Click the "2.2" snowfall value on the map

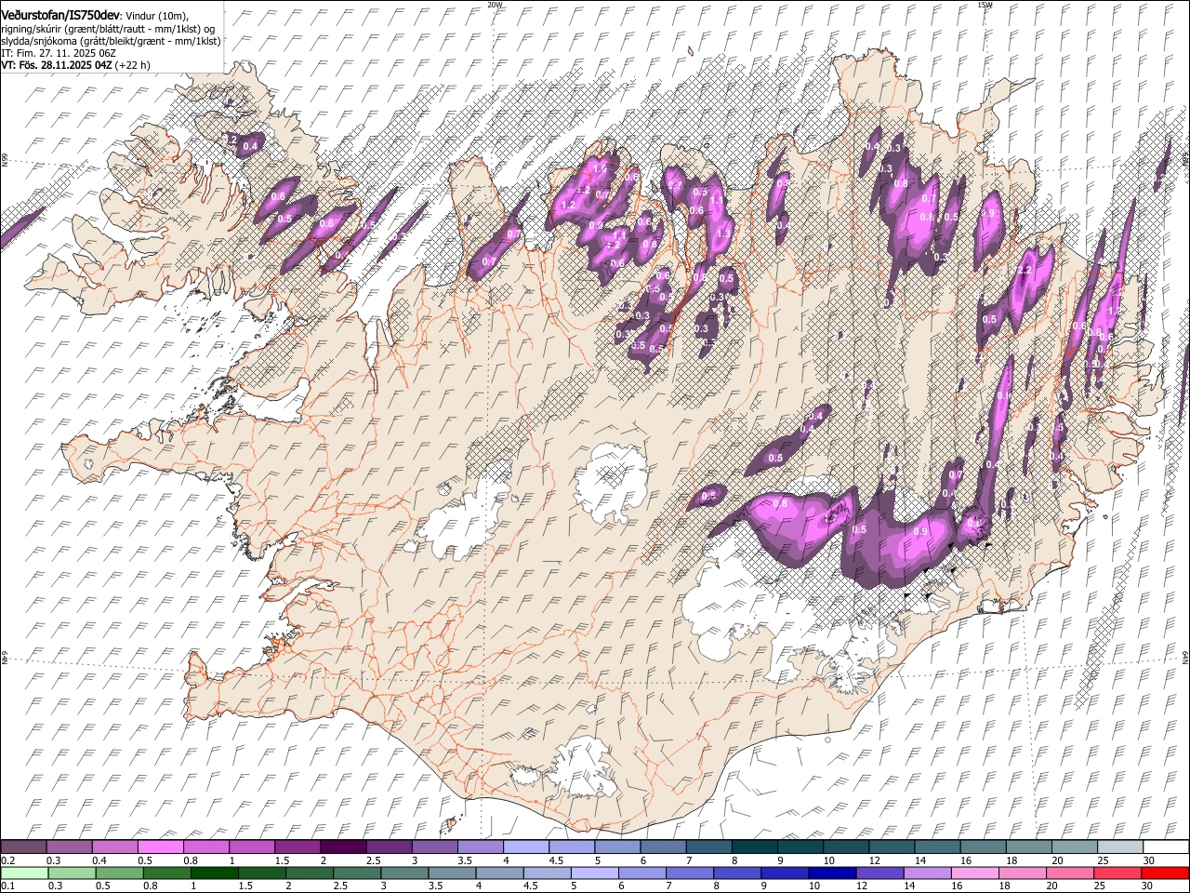point(1025,271)
